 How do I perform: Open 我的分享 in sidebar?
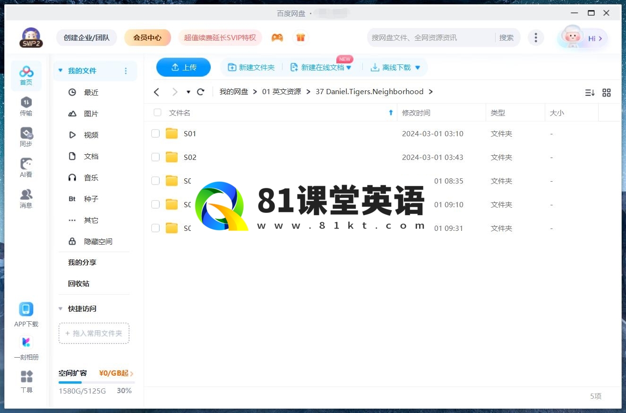(x=82, y=262)
